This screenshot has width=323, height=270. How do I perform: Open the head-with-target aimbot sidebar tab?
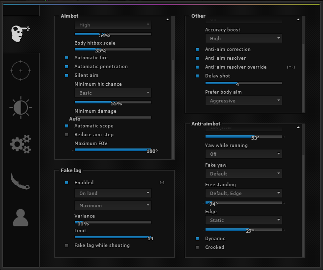point(20,33)
